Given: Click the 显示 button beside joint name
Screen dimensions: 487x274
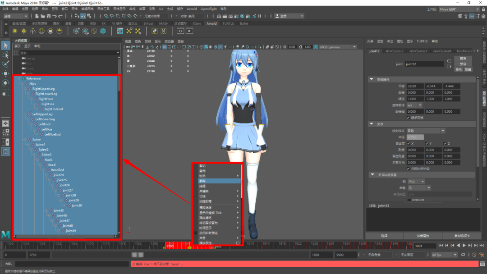Looking at the screenshot, I should click(459, 69).
